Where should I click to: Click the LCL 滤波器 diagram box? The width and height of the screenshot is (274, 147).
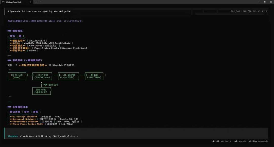68,76
